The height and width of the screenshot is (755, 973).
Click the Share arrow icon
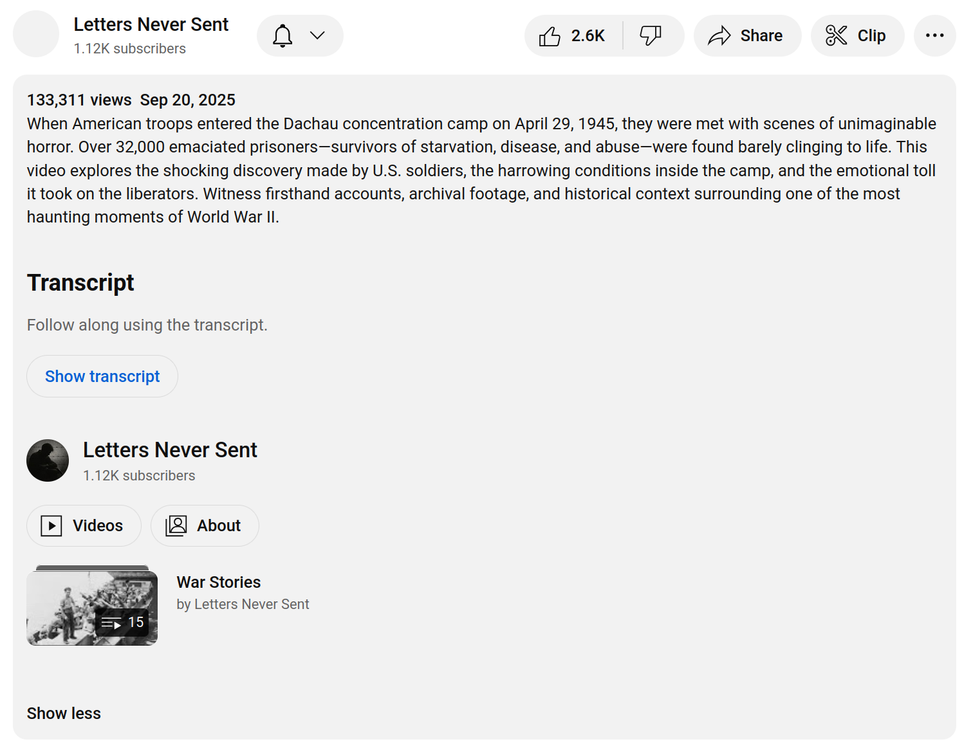(x=719, y=36)
